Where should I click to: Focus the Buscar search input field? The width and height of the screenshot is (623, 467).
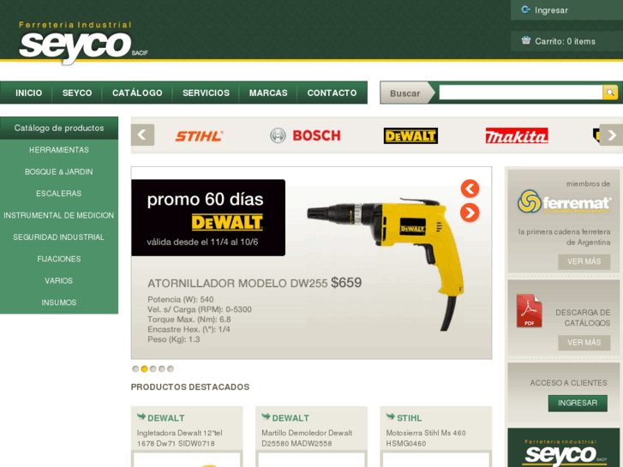pos(521,93)
